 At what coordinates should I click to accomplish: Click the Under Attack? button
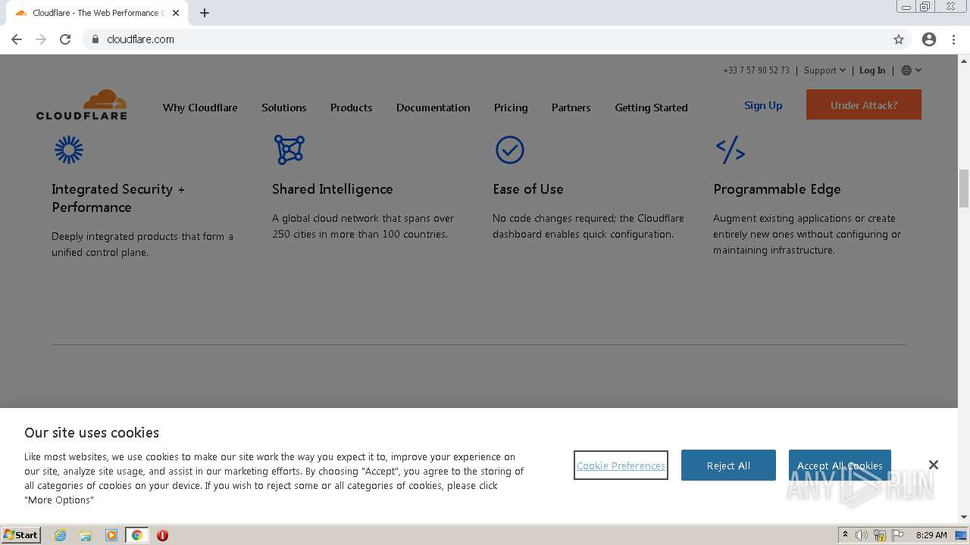coord(864,104)
